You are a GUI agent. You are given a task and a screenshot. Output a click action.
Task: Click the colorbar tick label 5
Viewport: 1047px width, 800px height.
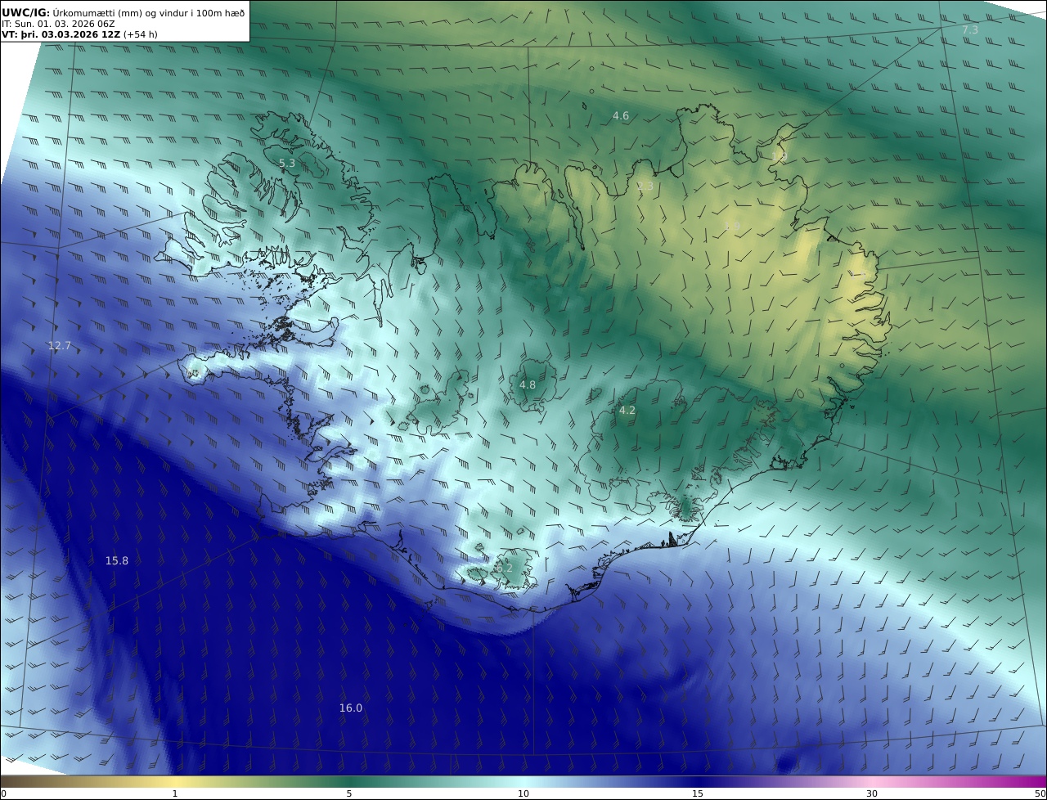pos(349,793)
